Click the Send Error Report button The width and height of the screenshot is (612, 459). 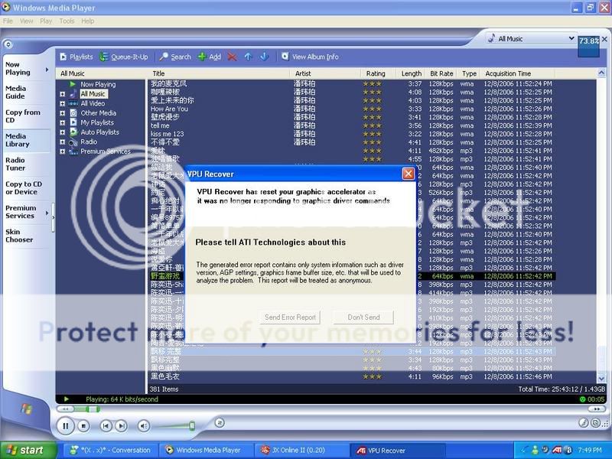click(291, 317)
